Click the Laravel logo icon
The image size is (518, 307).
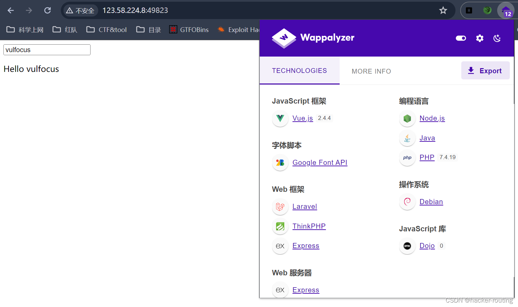coord(280,206)
